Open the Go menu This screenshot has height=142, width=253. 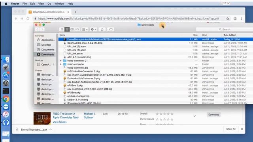click(49, 4)
